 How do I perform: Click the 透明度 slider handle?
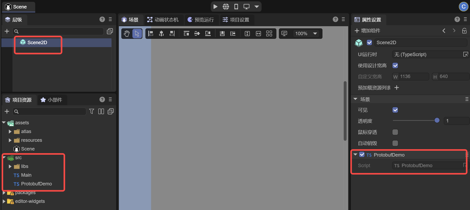click(437, 121)
